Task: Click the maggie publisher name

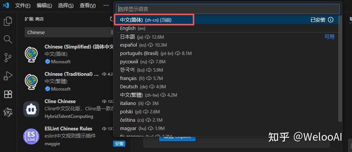Action: [52, 144]
